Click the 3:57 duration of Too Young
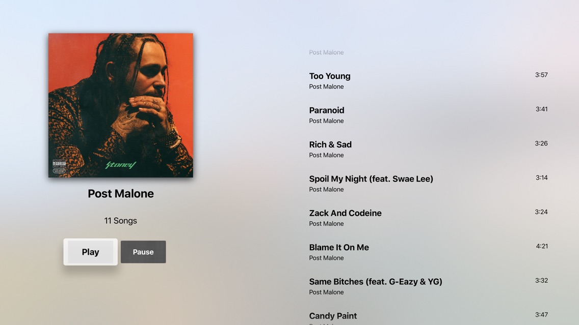Viewport: 579px width, 325px height. coord(541,75)
